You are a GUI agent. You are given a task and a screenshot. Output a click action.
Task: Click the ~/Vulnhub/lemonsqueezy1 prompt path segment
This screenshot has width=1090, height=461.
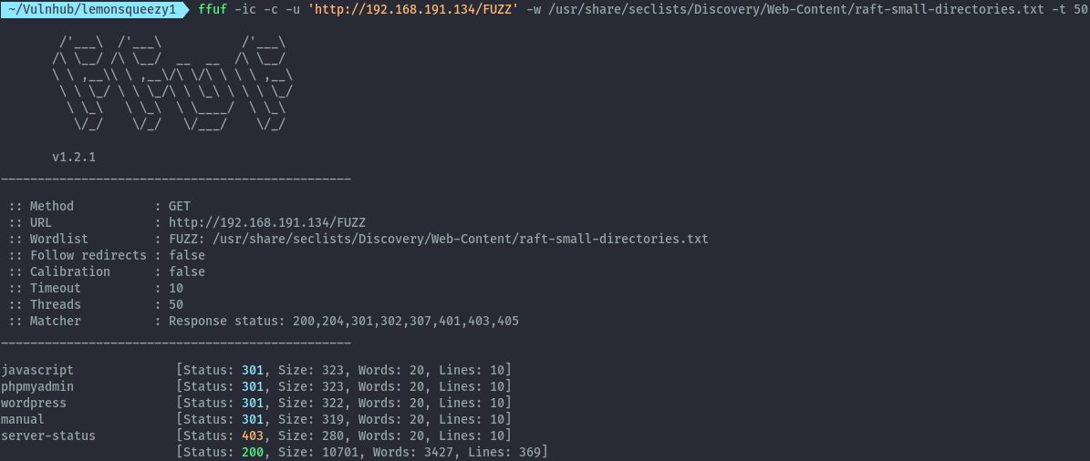coord(94,10)
